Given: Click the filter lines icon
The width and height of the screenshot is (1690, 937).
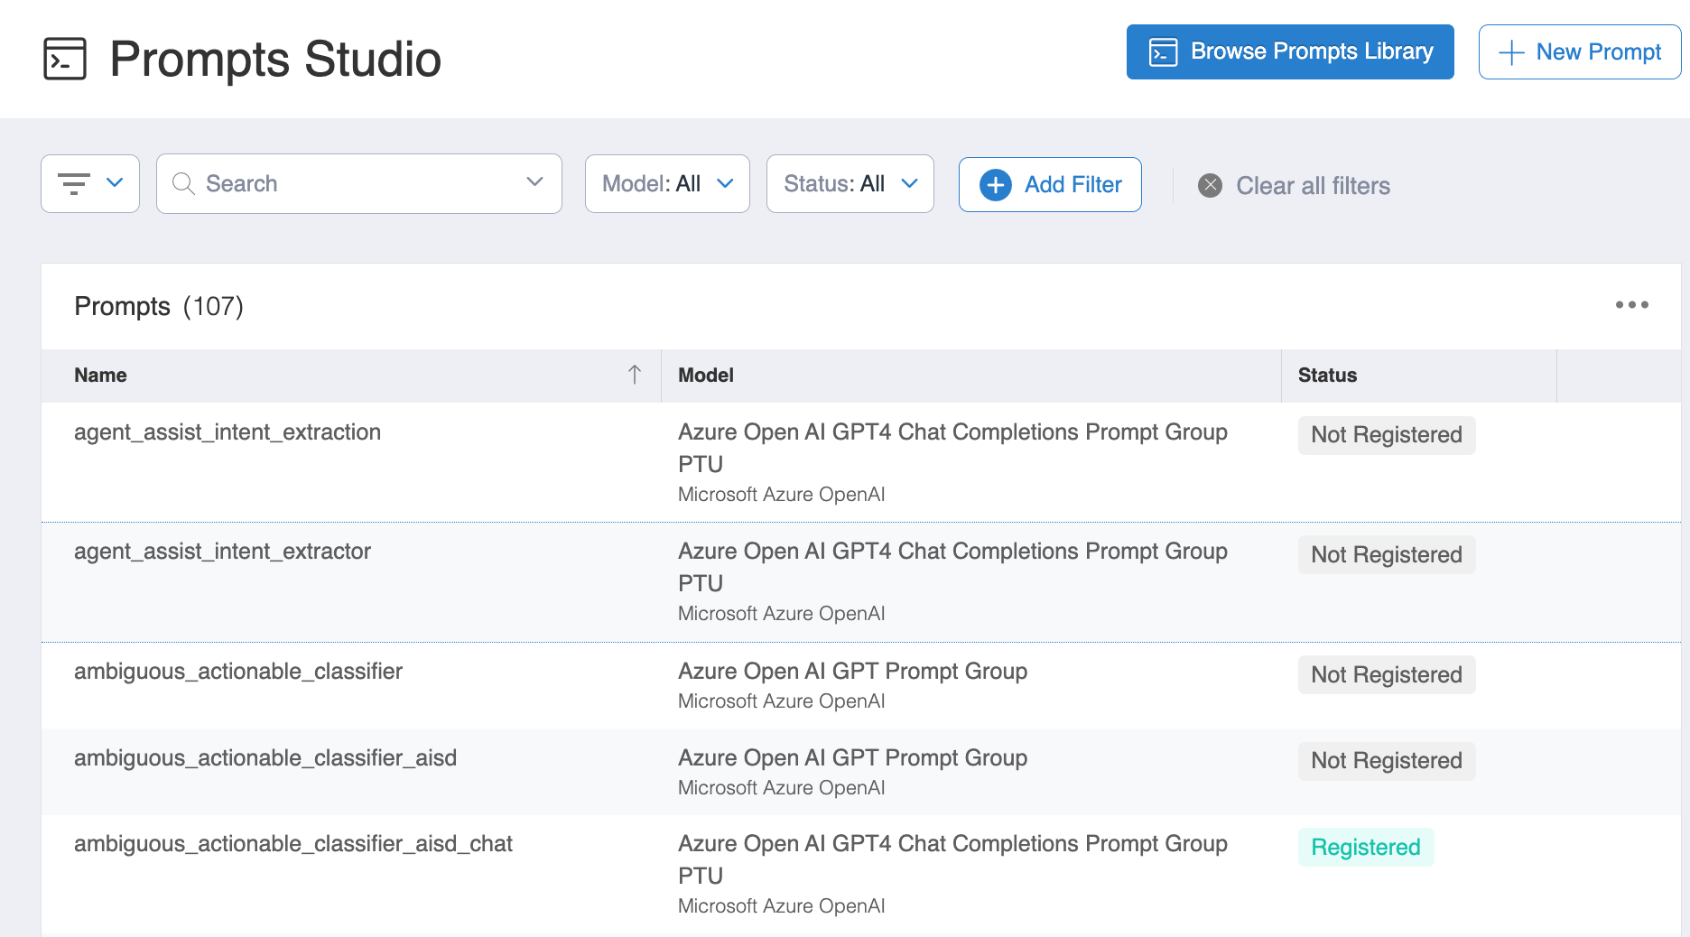Looking at the screenshot, I should click(74, 184).
